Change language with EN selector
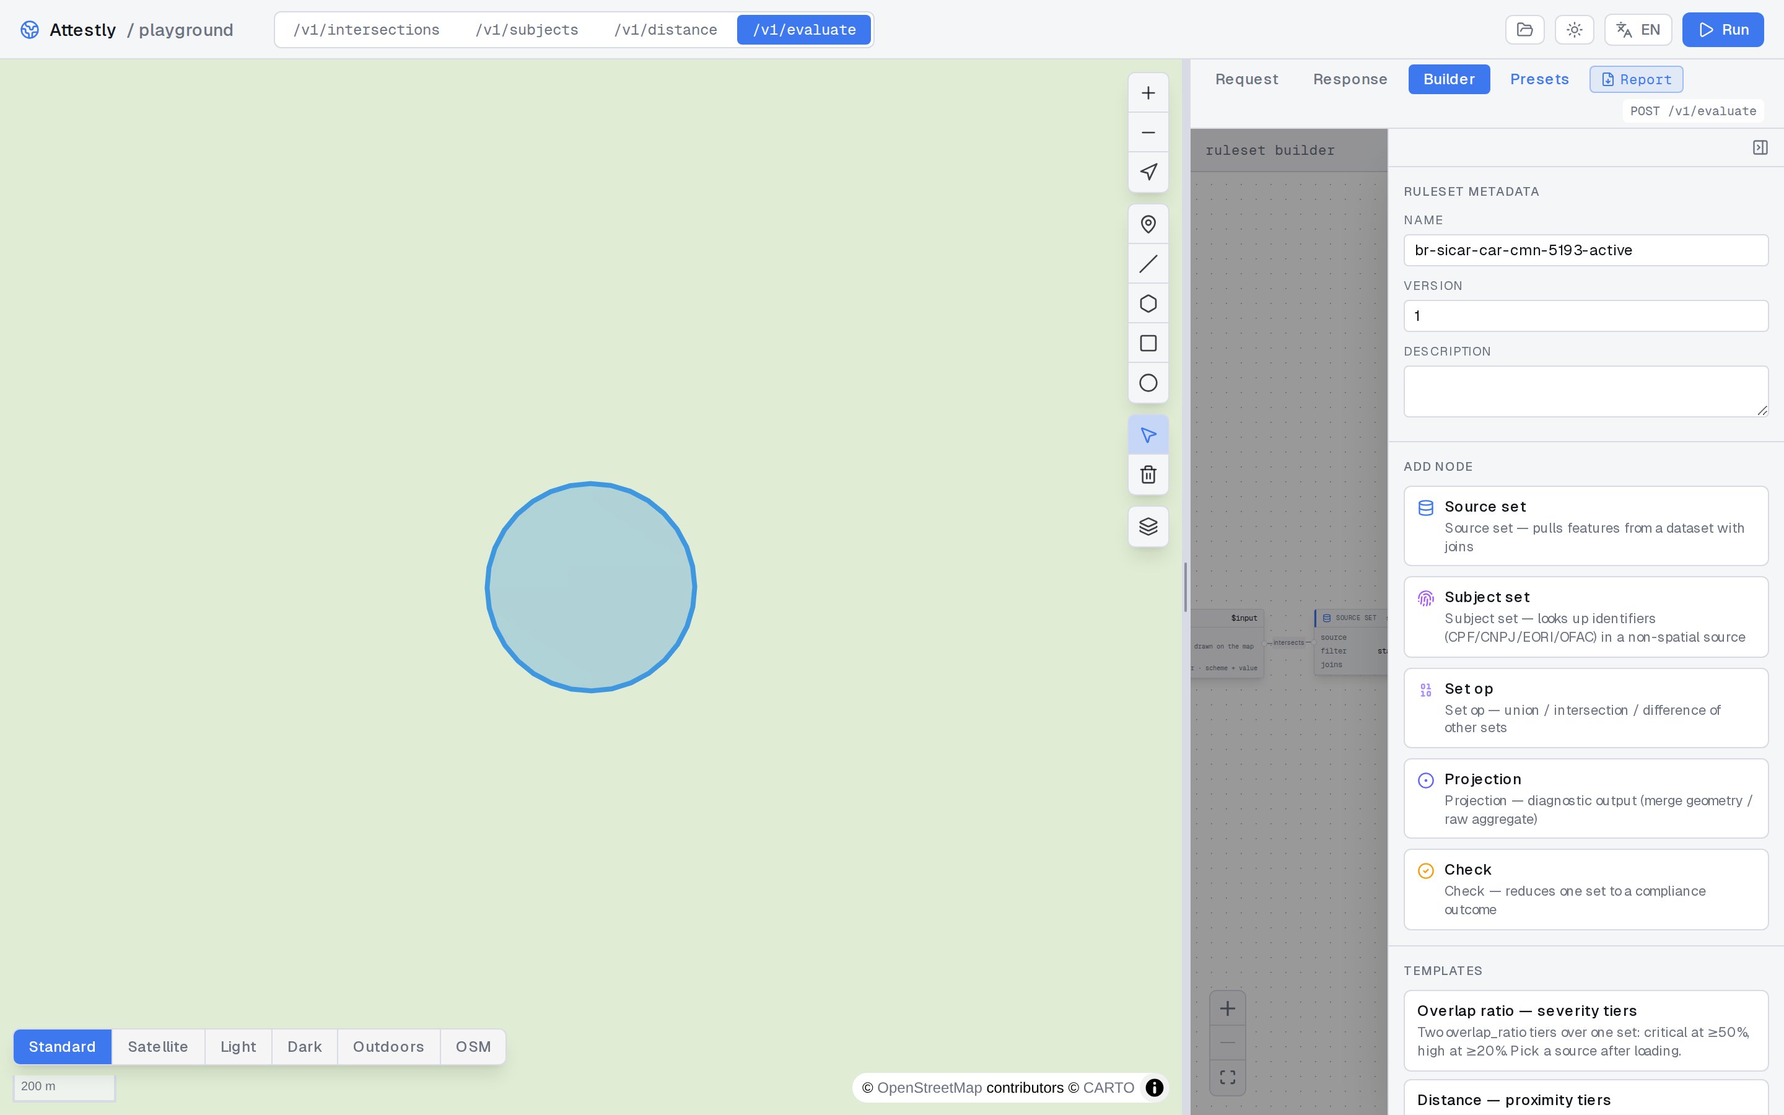The image size is (1784, 1115). coord(1637,30)
